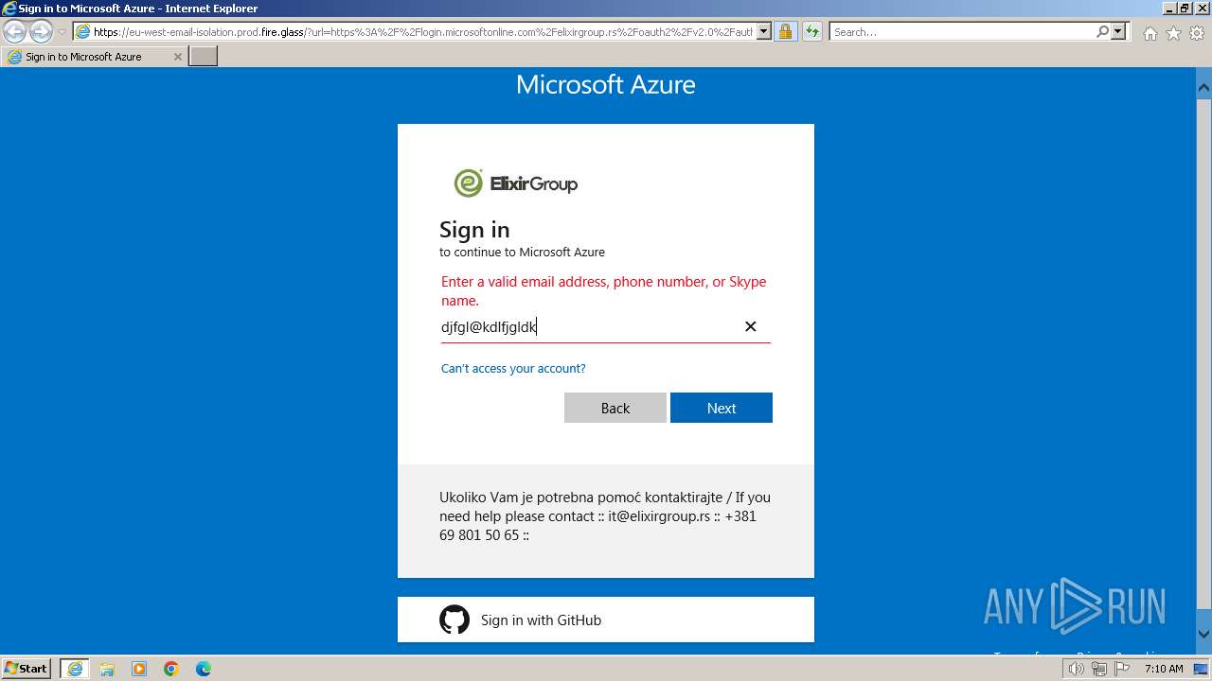This screenshot has width=1212, height=681.
Task: Click the GitHub octocat logo
Action: (x=454, y=620)
